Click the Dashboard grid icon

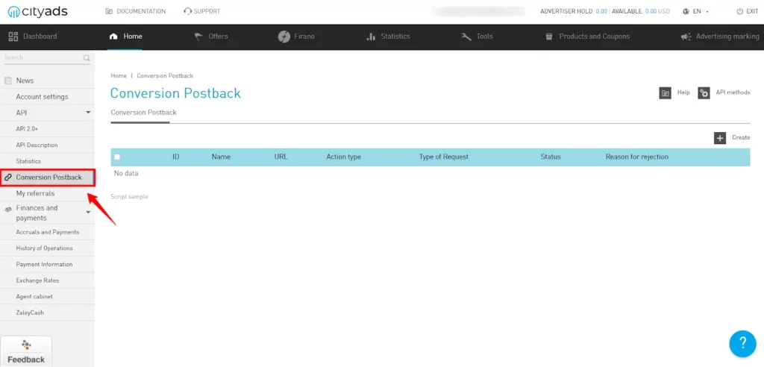[x=13, y=37]
